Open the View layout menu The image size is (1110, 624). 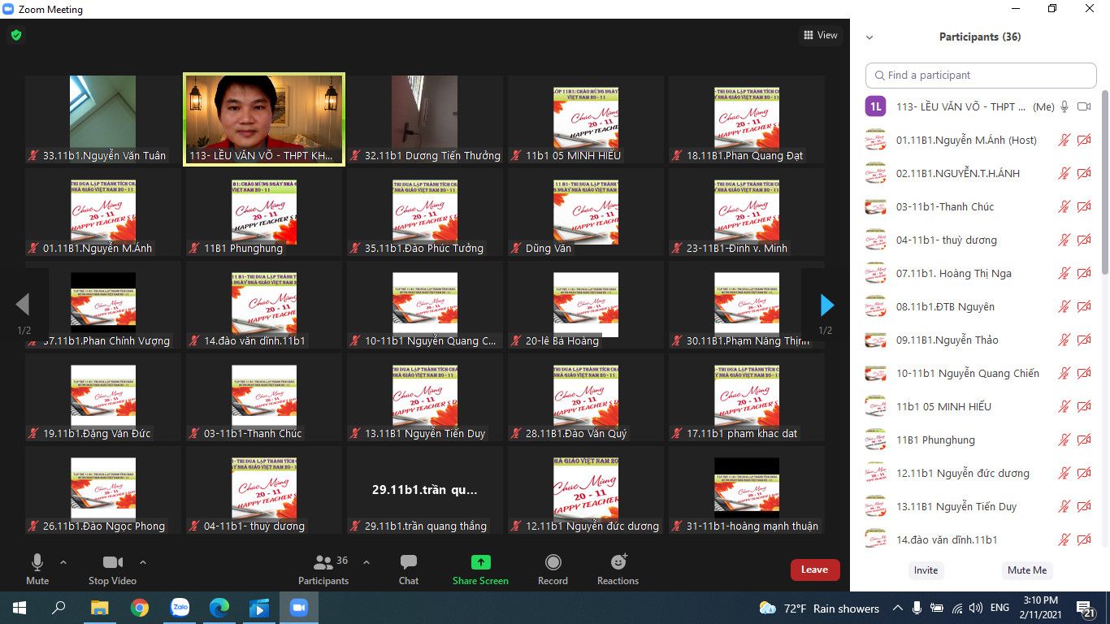pos(820,35)
